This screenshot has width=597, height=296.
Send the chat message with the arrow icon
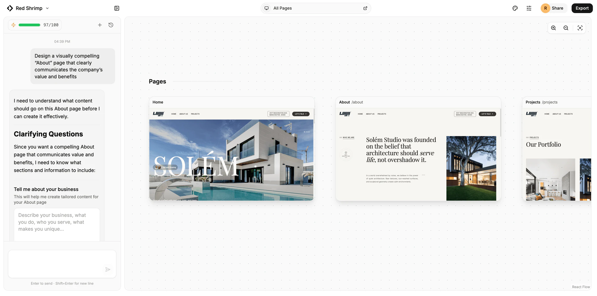[108, 269]
